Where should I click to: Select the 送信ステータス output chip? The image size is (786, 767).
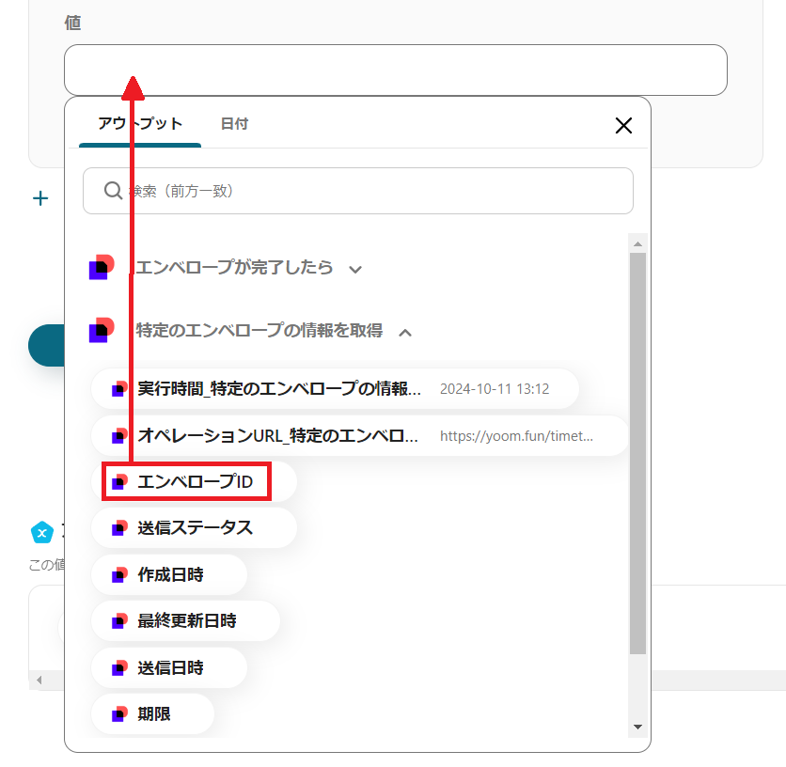click(194, 528)
